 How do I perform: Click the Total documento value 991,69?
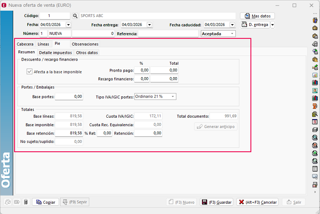click(224, 116)
